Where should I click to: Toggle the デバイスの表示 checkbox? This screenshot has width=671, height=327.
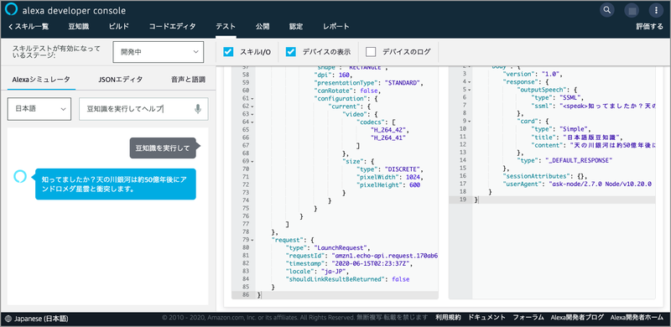tap(291, 52)
